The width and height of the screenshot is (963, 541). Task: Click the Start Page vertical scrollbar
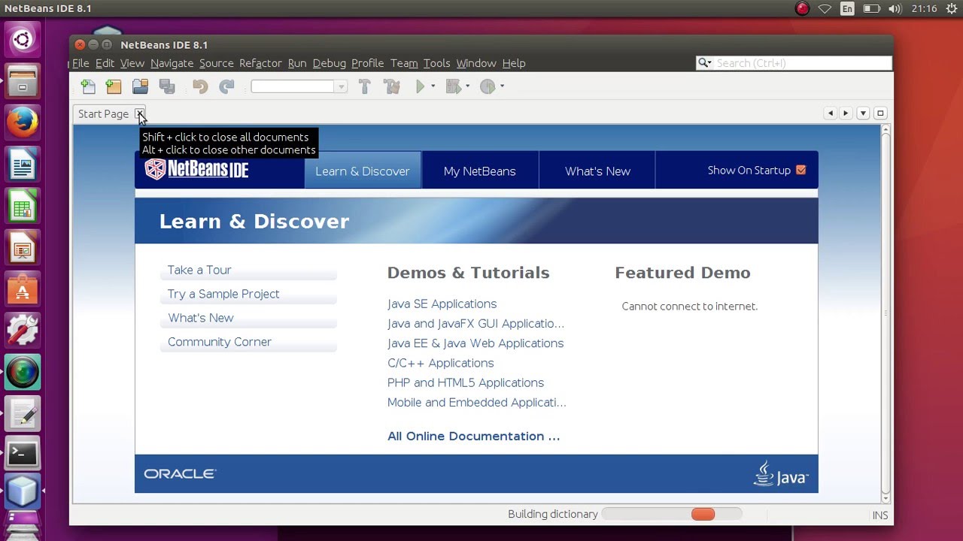pyautogui.click(x=886, y=314)
